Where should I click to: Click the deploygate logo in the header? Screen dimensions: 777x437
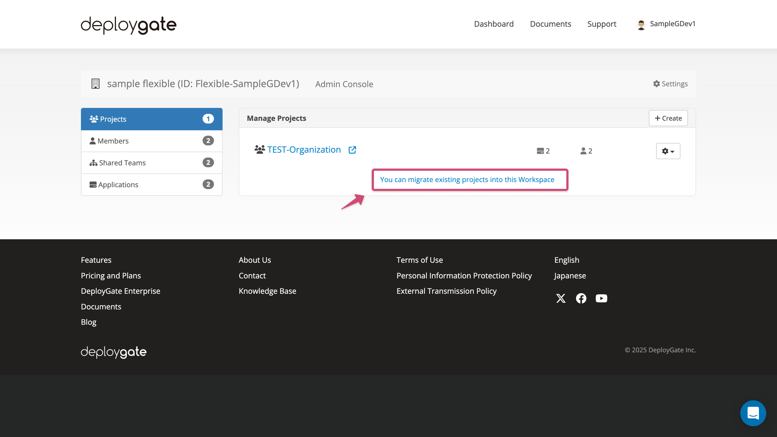[x=128, y=25]
